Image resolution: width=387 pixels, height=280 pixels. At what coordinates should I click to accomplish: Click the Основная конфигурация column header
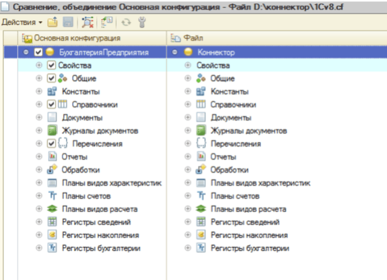(x=77, y=38)
